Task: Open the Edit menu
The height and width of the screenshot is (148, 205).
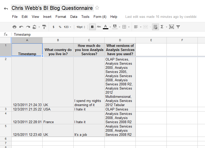Action: (25, 17)
